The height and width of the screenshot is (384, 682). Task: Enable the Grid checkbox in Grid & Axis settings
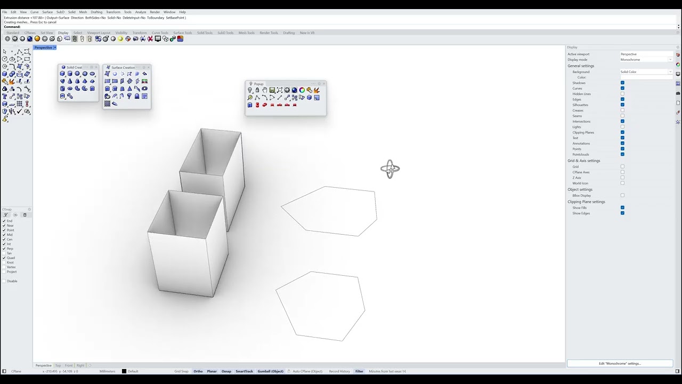pos(622,167)
